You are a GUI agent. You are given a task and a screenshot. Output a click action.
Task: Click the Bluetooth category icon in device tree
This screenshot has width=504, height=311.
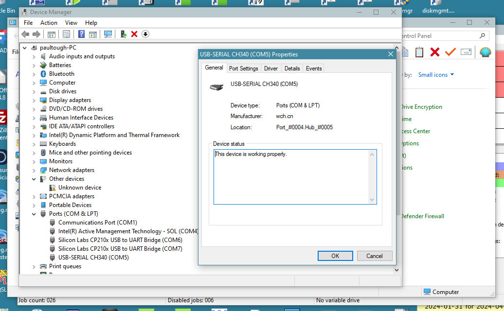pos(43,74)
